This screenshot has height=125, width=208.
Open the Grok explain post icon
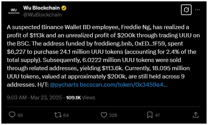(186, 10)
